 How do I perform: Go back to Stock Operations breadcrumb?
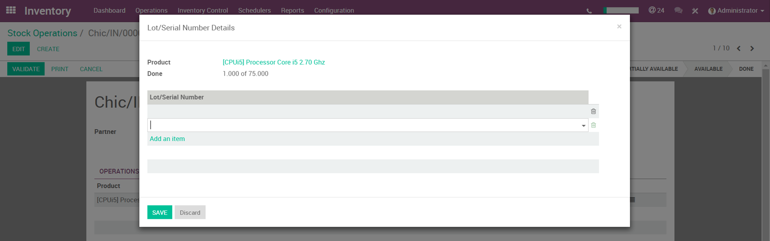[42, 33]
